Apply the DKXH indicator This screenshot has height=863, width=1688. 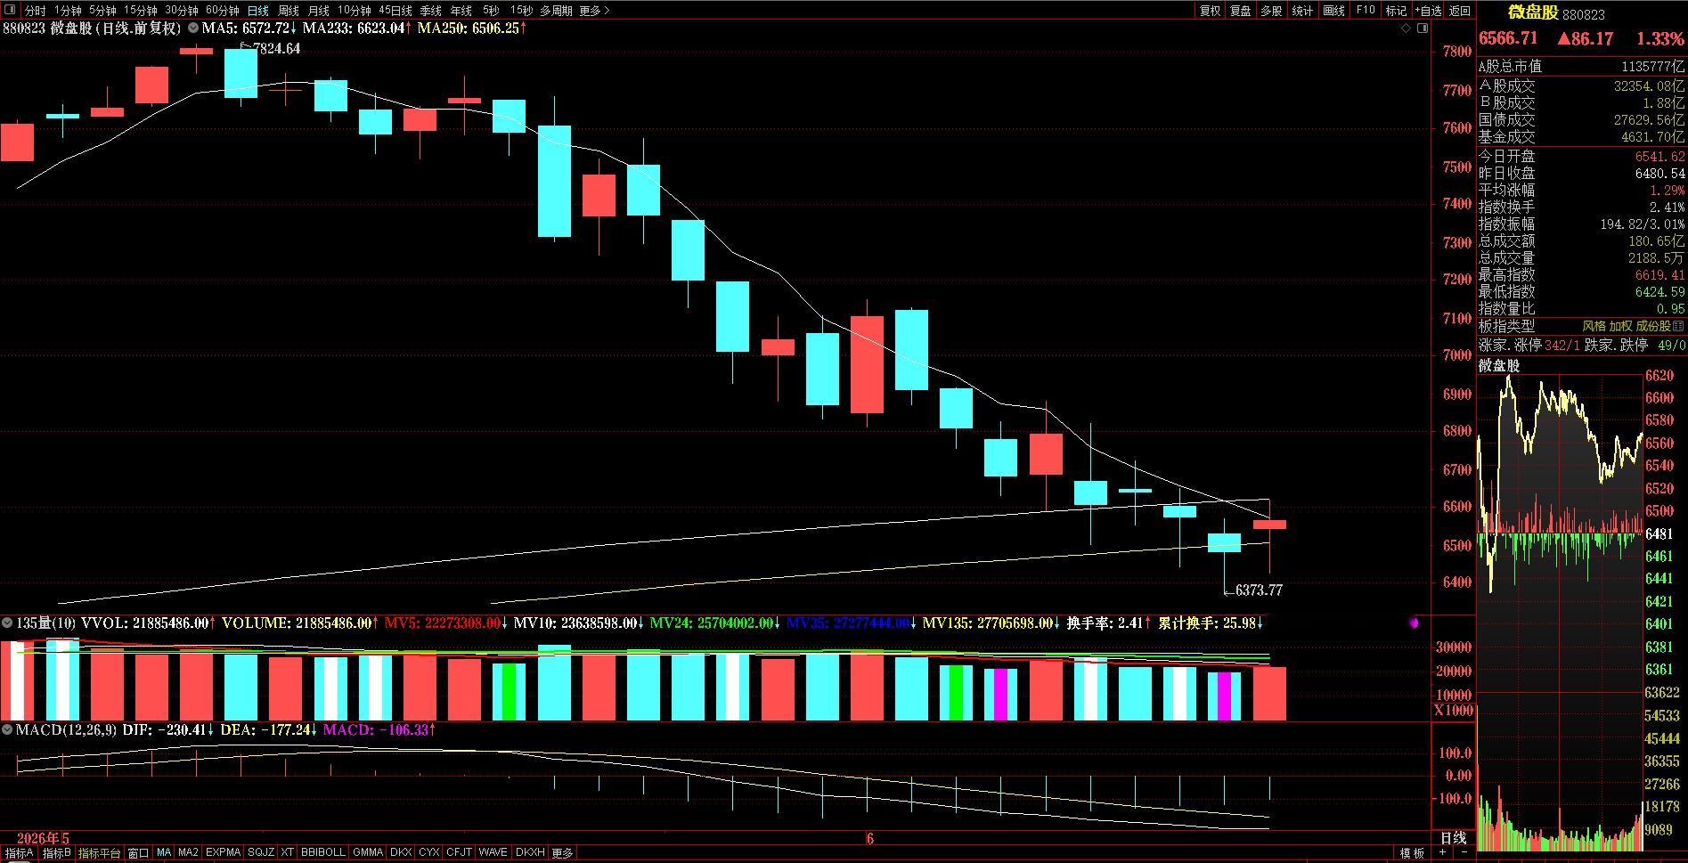coord(530,853)
